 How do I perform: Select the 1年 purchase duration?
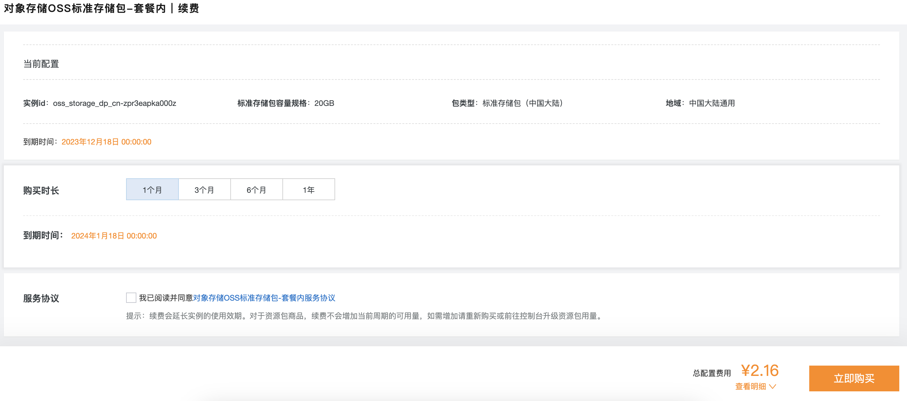pyautogui.click(x=308, y=189)
